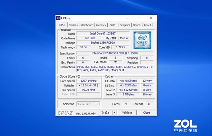212x136 pixels.
Task: View the About tab
Action: click(x=147, y=25)
